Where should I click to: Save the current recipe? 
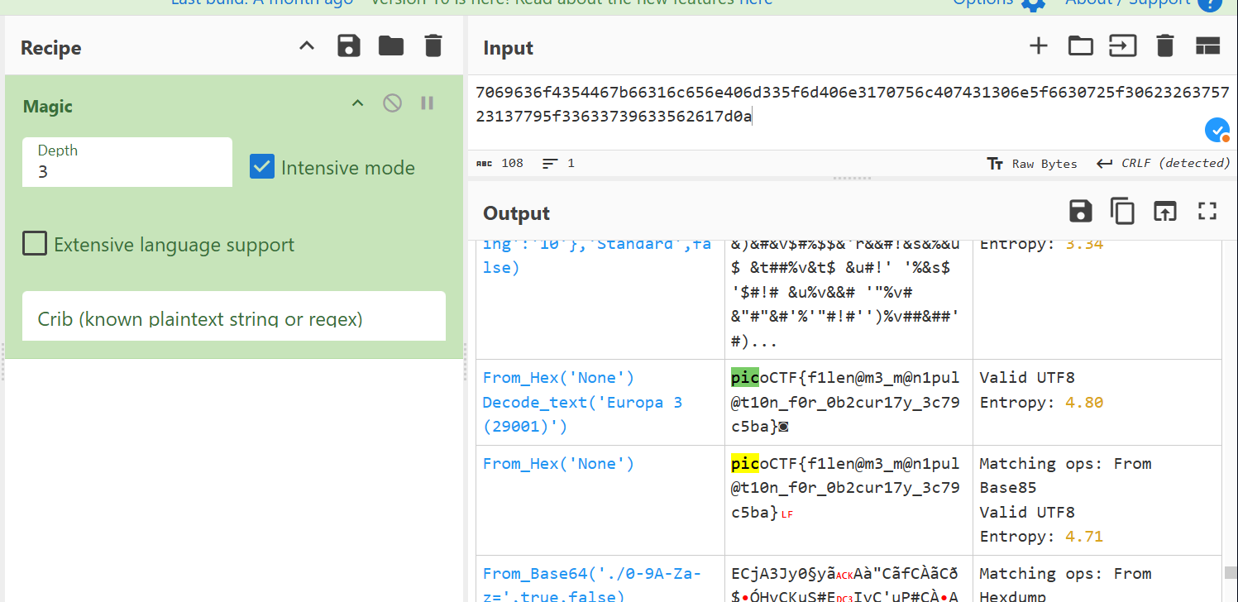click(349, 46)
